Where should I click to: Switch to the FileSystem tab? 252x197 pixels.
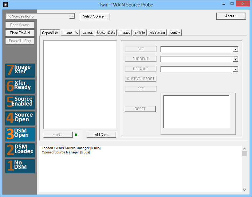click(x=157, y=33)
